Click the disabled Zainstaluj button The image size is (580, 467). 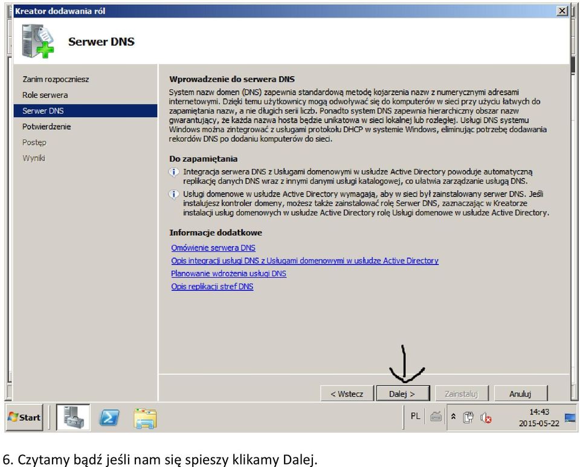(x=462, y=394)
